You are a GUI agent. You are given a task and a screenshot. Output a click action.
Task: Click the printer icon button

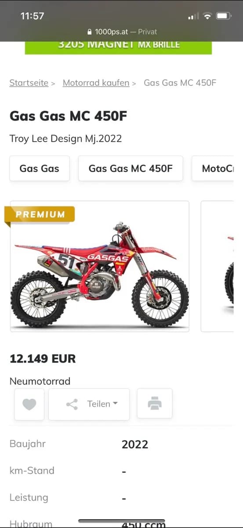pos(155,403)
